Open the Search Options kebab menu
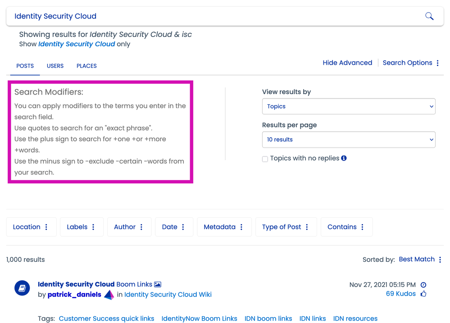Screen dimensions: 450x323 coord(437,63)
